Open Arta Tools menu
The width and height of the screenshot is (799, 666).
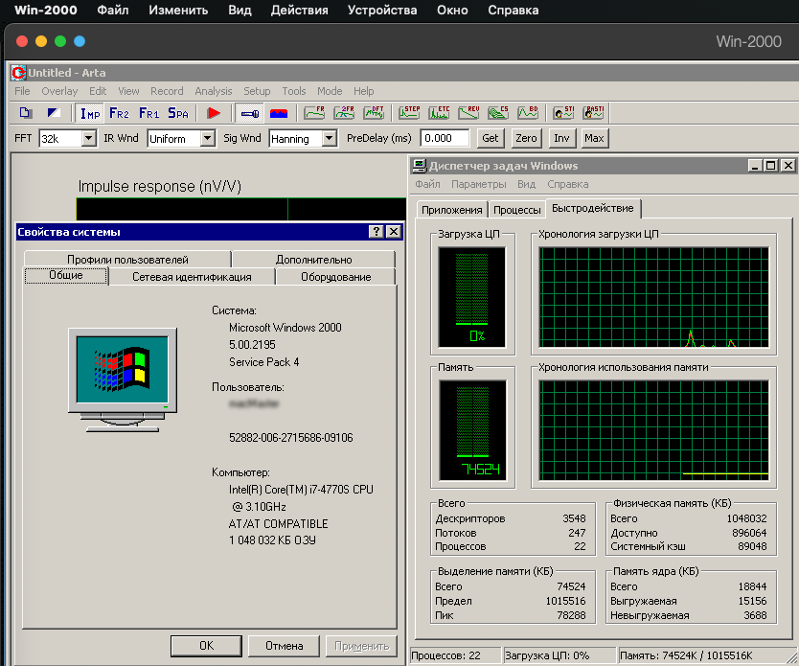click(x=294, y=91)
